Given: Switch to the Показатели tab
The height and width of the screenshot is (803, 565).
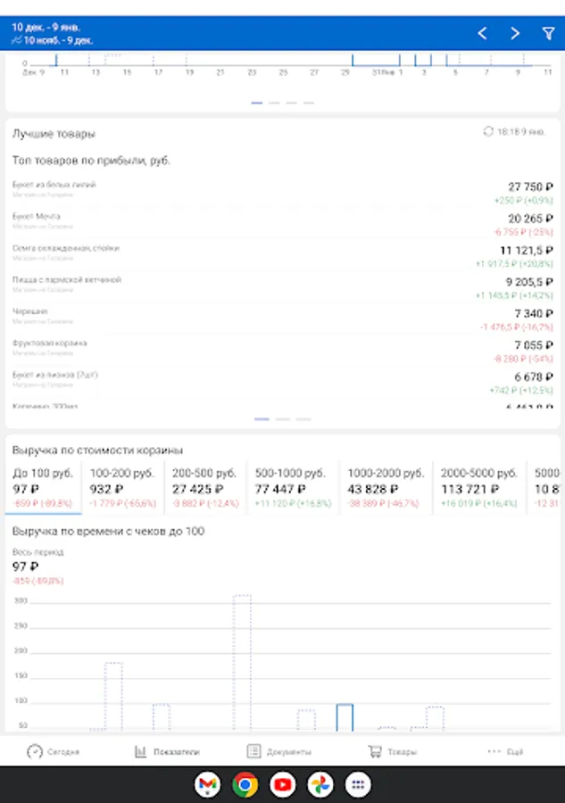Looking at the screenshot, I should 167,751.
